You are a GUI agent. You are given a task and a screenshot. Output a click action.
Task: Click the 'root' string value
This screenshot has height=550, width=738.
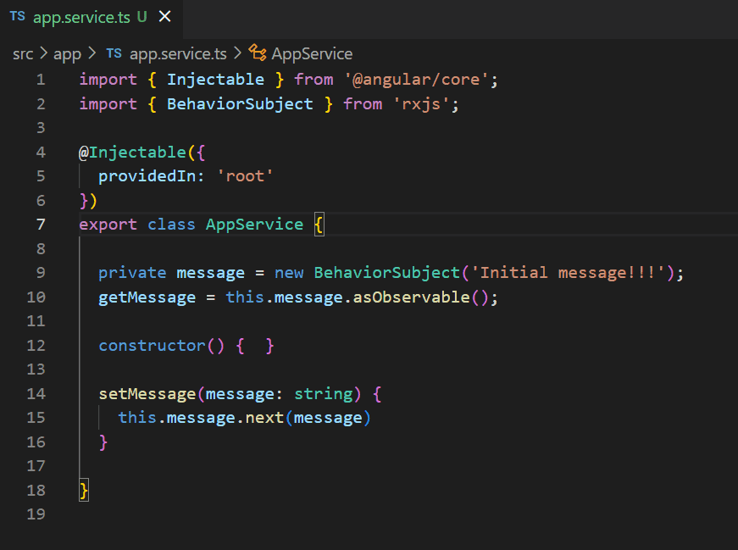point(245,176)
